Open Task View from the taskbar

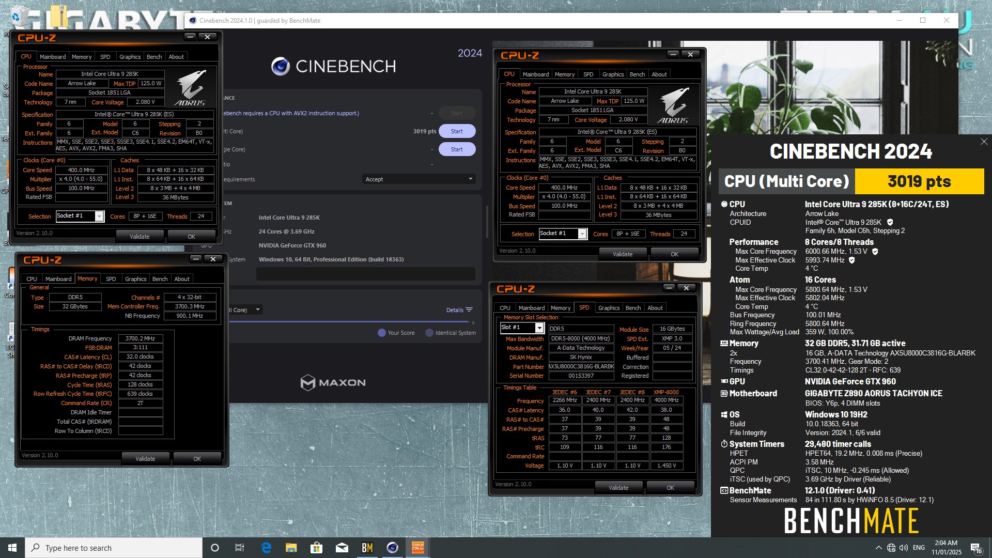[240, 548]
